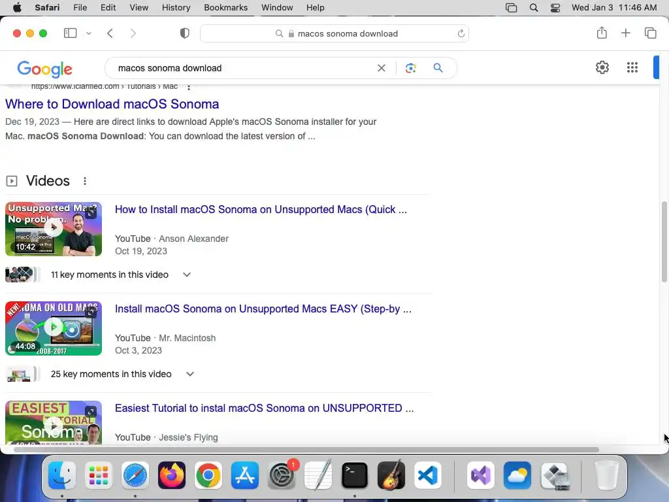This screenshot has height=502, width=669.
Task: Open the File menu
Action: pyautogui.click(x=80, y=8)
